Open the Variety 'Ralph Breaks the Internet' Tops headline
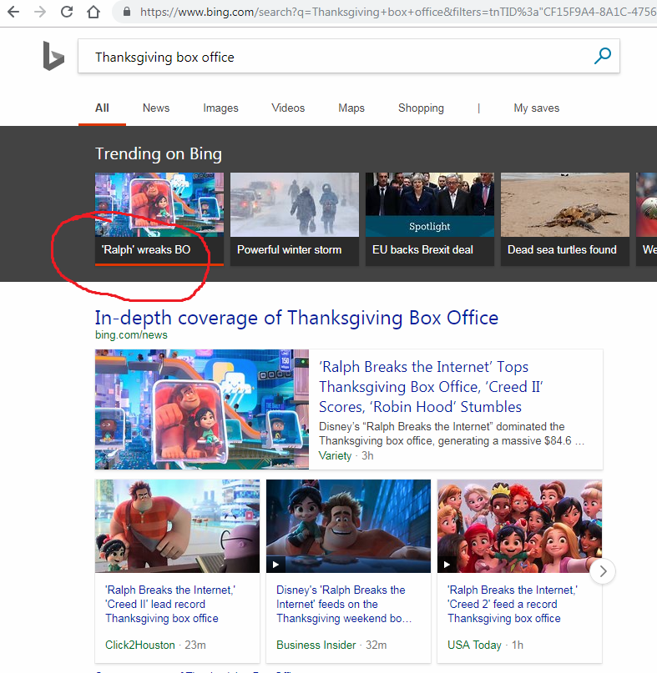Viewport: 657px width, 673px height. (x=431, y=387)
